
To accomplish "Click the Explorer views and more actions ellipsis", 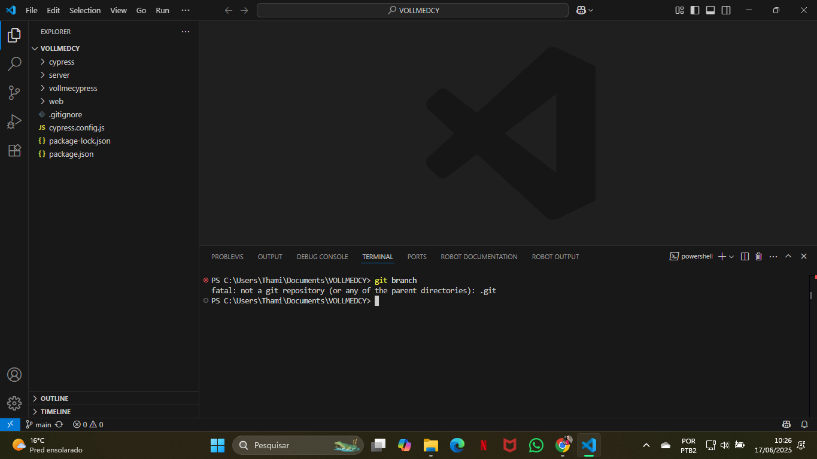I will pyautogui.click(x=186, y=32).
